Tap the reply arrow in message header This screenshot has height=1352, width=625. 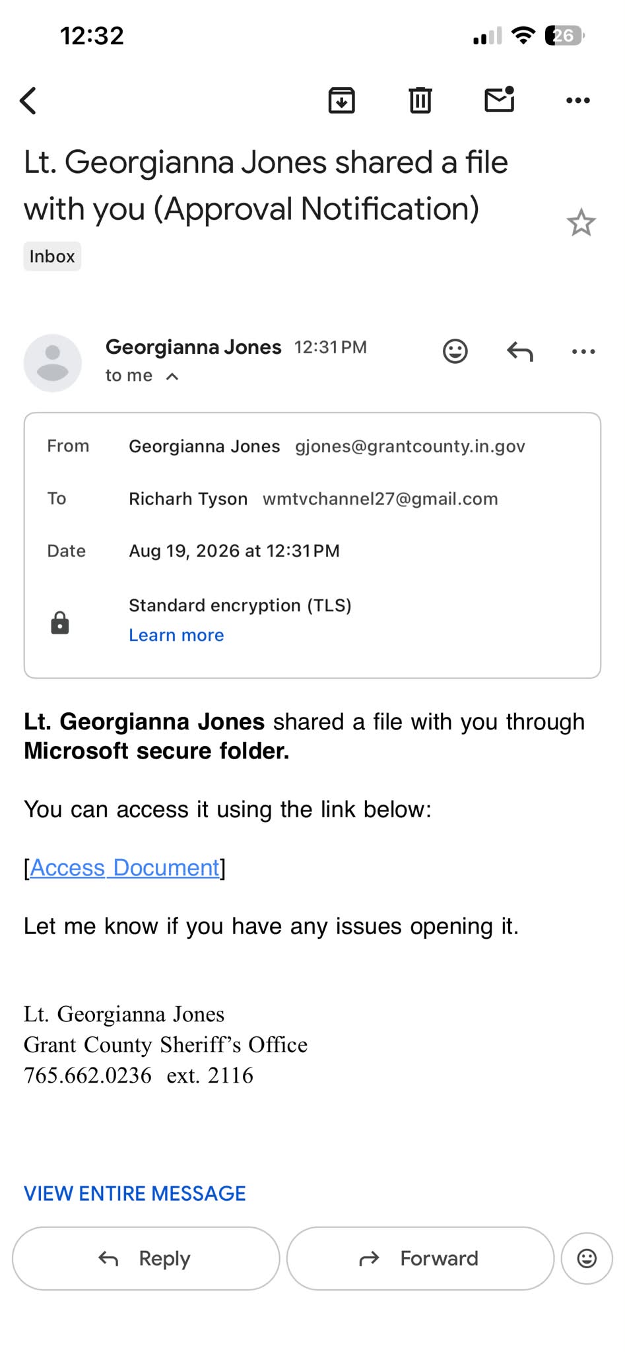point(520,351)
